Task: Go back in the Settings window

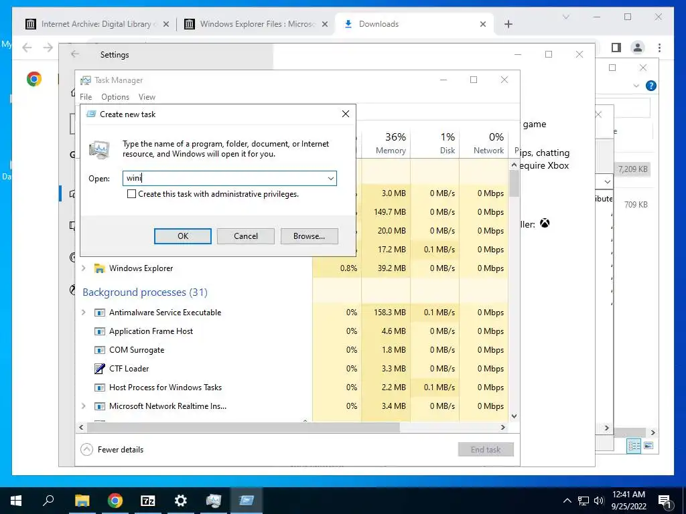Action: pyautogui.click(x=75, y=54)
